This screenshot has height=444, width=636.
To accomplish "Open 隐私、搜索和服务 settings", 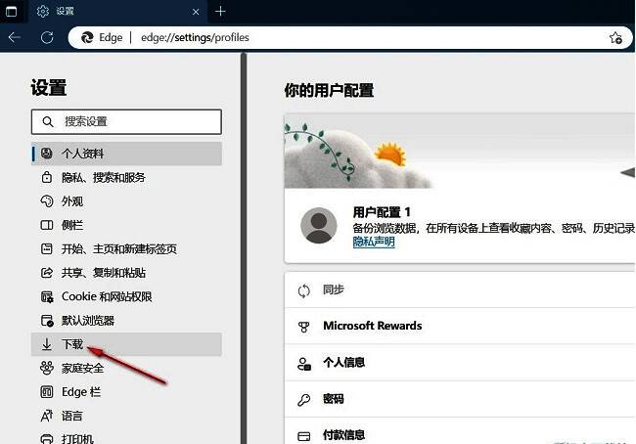I will click(x=103, y=177).
